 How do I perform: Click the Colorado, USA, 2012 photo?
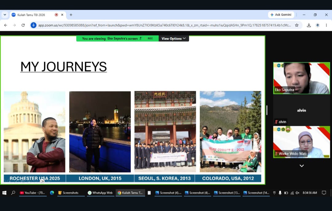click(x=230, y=132)
